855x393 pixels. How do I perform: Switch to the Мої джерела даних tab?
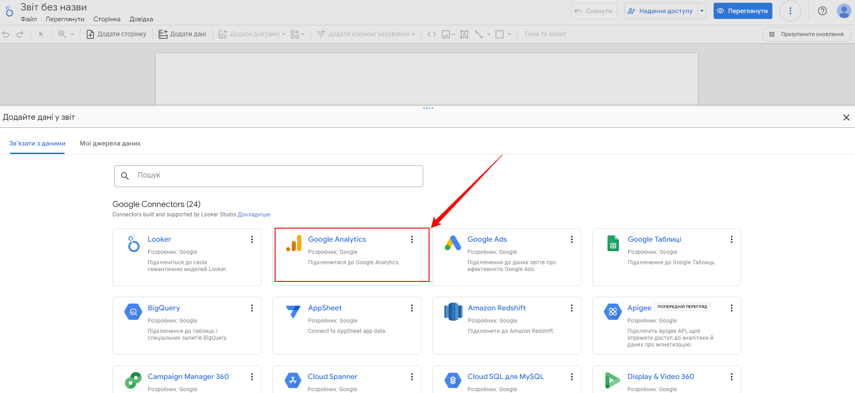pos(110,144)
